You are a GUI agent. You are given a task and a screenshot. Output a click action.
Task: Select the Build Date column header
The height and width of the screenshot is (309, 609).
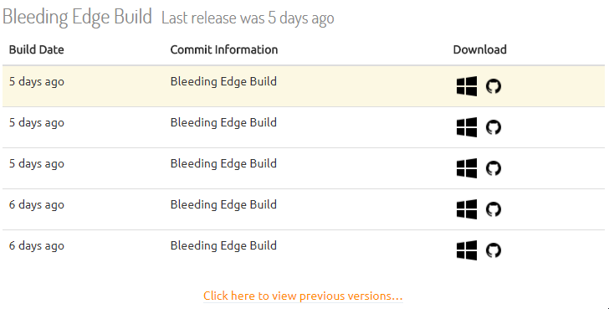coord(37,49)
